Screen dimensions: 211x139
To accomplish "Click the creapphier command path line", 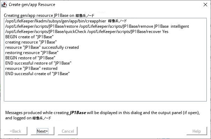I will [x=66, y=21].
